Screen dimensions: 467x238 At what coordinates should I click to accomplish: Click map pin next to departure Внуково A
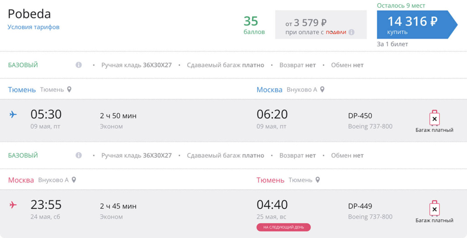click(x=74, y=180)
